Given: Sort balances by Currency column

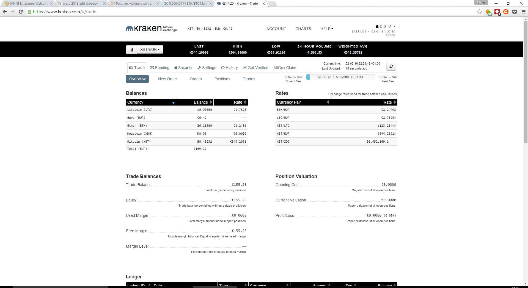Looking at the screenshot, I should click(151, 102).
